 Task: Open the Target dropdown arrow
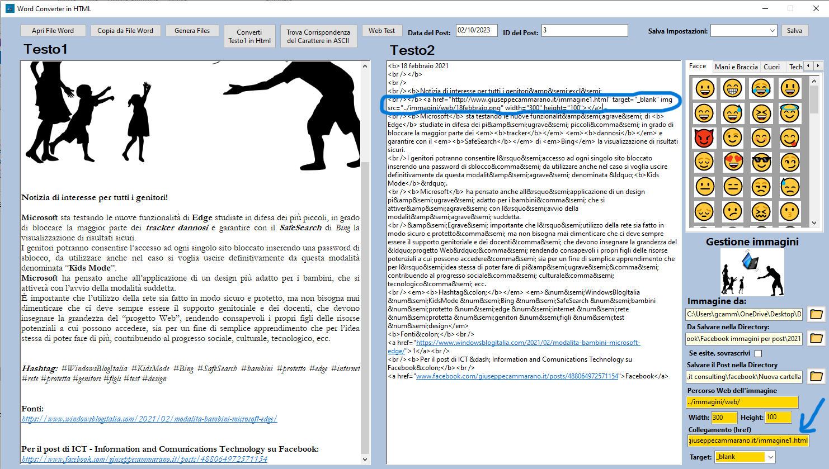770,457
